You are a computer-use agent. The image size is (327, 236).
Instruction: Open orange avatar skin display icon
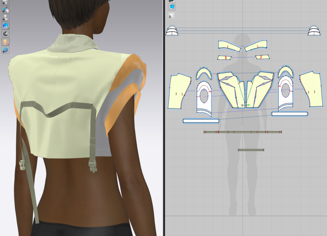tap(5, 42)
